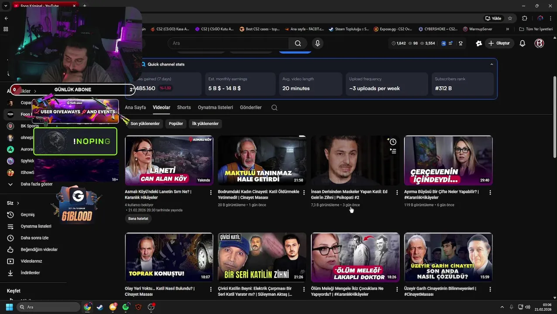Image resolution: width=557 pixels, height=314 pixels.
Task: Click Avg. video length 20 minutes stat
Action: click(310, 84)
